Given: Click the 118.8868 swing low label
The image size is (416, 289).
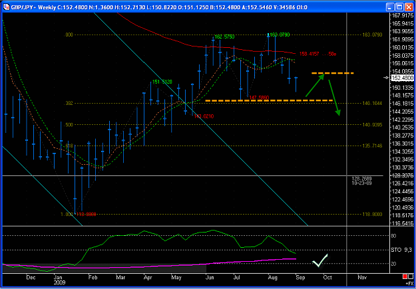Looking at the screenshot, I should coord(87,215).
